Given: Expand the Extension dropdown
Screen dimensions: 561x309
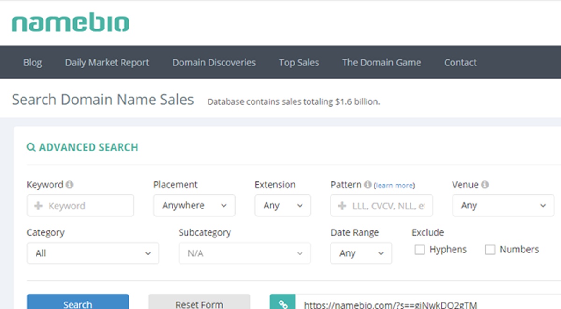Looking at the screenshot, I should 282,206.
